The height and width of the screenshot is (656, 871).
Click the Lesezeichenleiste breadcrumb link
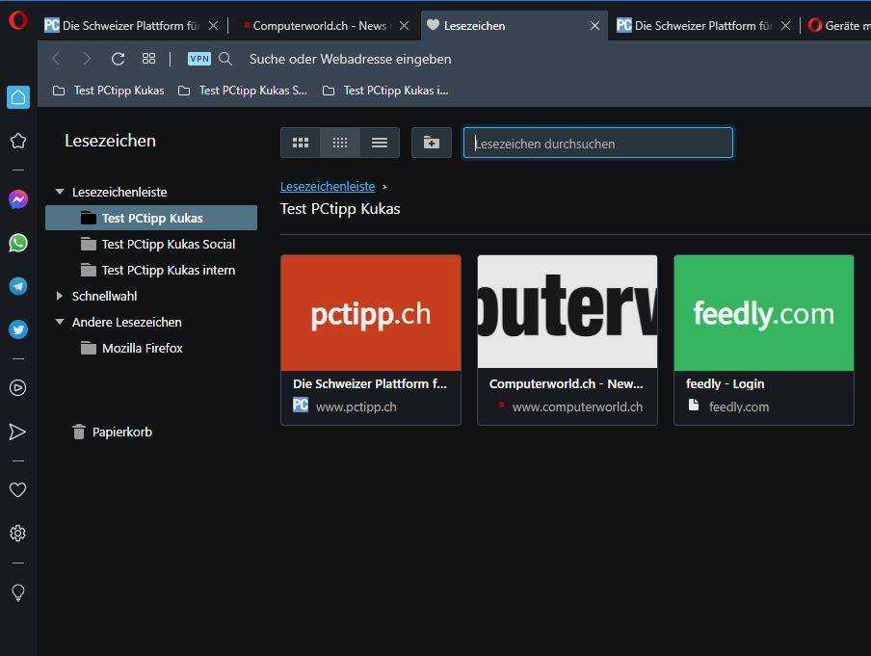pyautogui.click(x=328, y=187)
